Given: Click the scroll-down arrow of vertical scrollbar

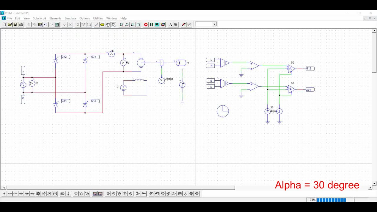Looking at the screenshot, I should coord(374,183).
